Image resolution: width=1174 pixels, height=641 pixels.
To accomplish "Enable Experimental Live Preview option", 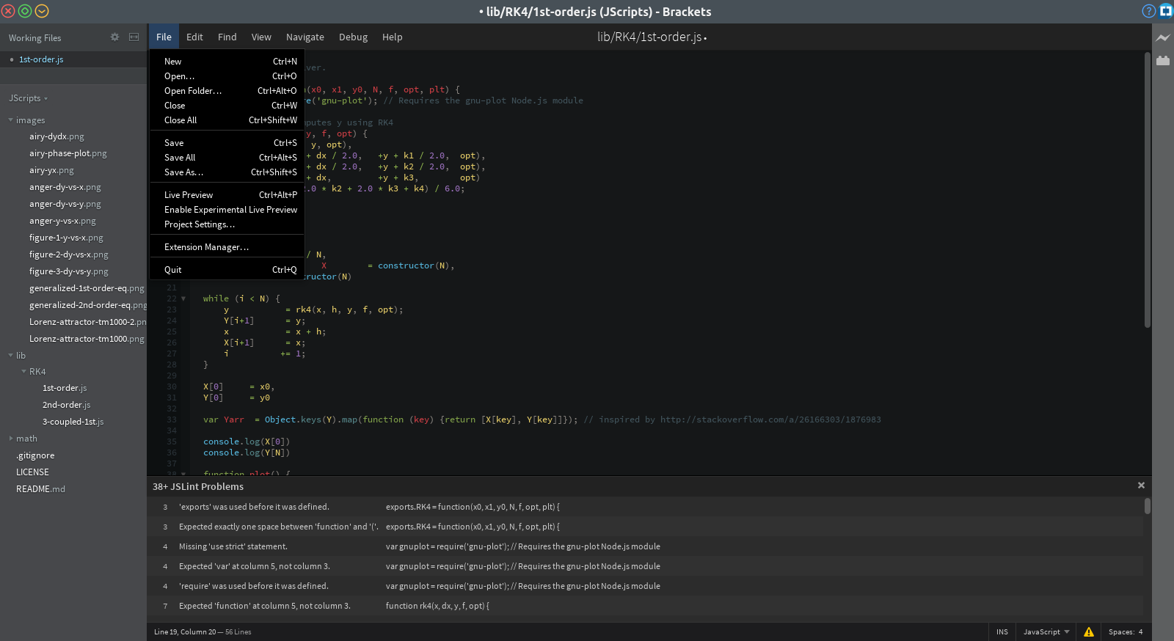I will (227, 210).
